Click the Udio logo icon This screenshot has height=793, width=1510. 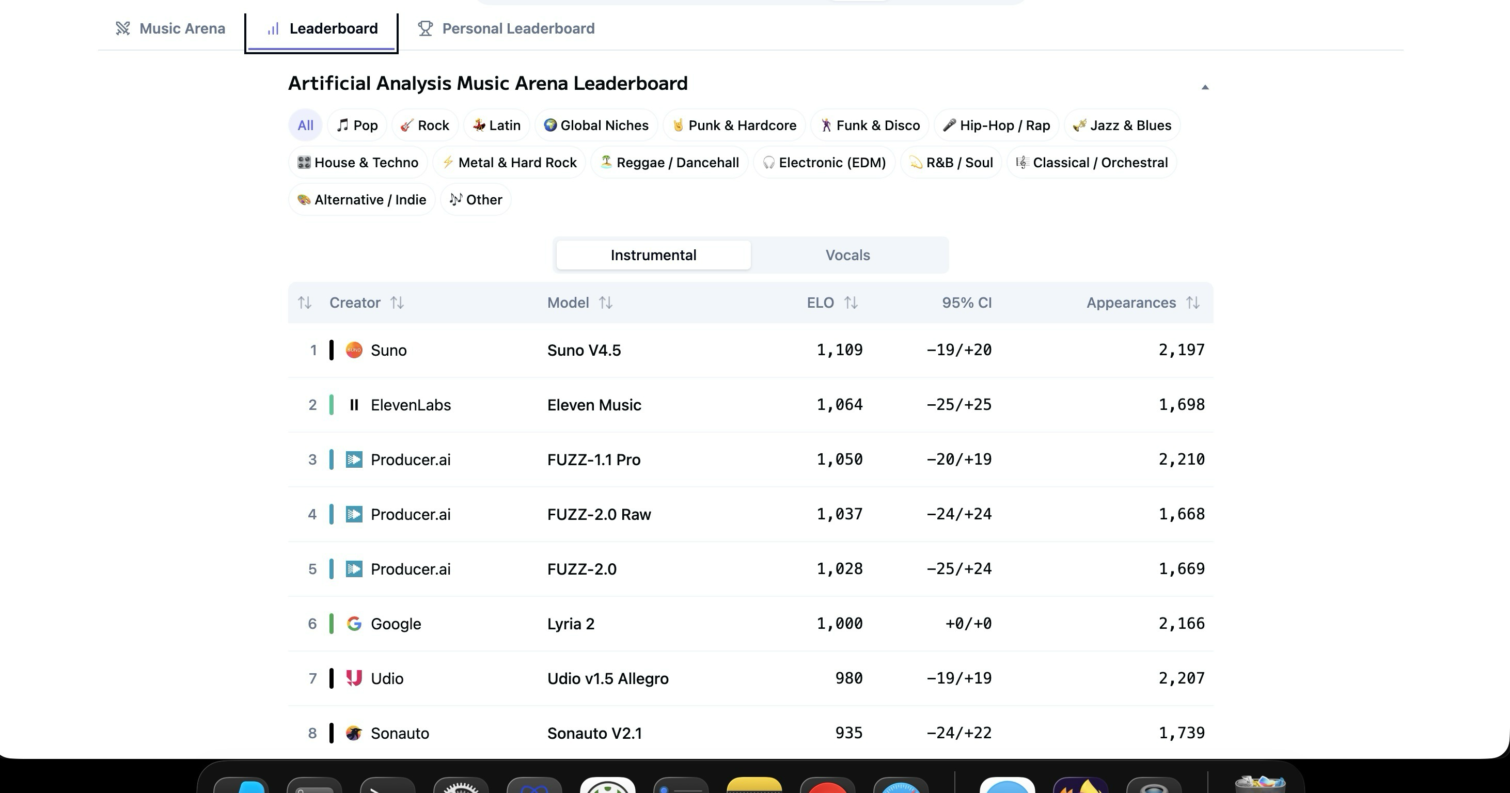pyautogui.click(x=354, y=678)
